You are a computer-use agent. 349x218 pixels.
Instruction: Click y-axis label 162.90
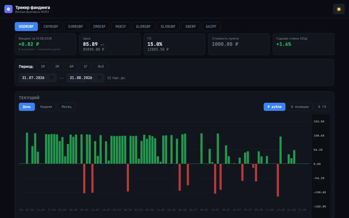pos(319,122)
